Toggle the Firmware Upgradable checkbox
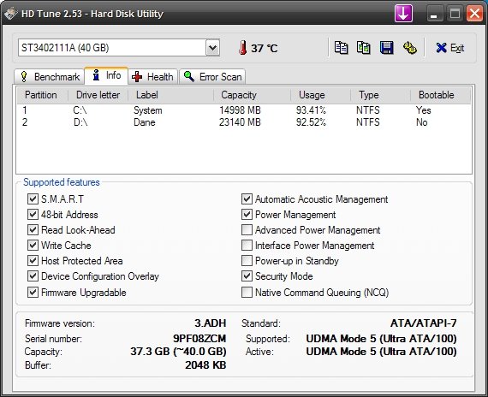Screen dimensions: 488x397 (x=33, y=293)
